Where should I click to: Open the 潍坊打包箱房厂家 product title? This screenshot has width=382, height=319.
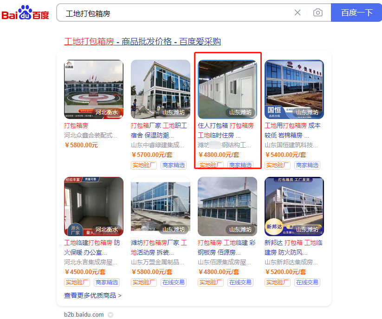(159, 248)
